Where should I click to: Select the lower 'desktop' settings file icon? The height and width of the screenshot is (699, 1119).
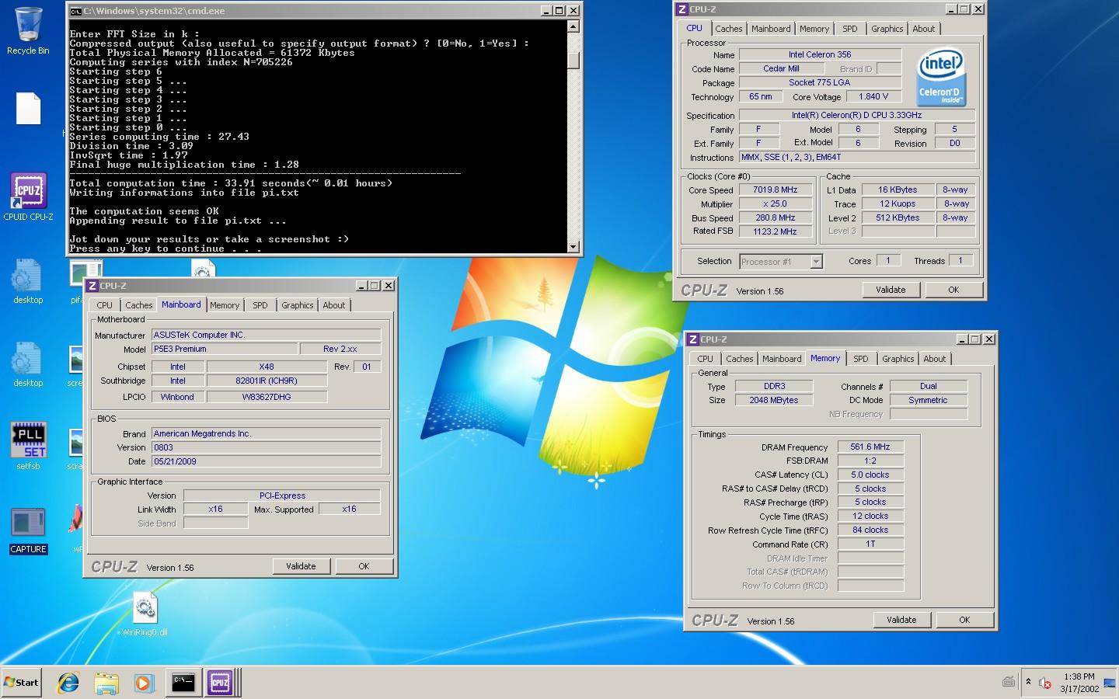(x=28, y=364)
